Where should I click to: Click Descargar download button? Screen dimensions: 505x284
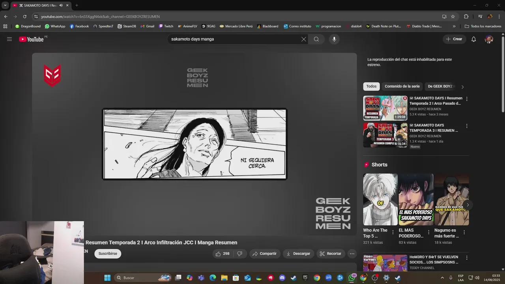click(298, 254)
